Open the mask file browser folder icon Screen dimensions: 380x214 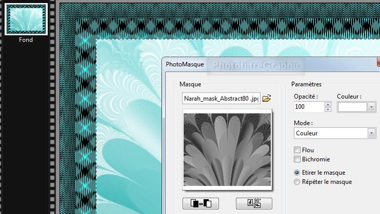(x=267, y=98)
